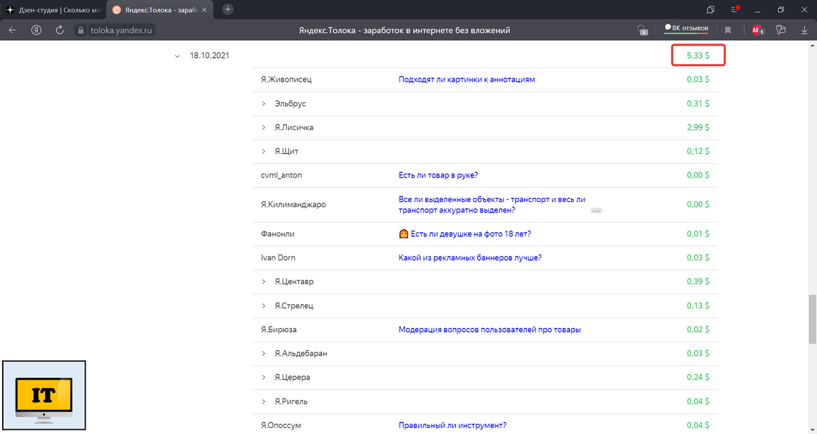Click the toloka.yandex.ru address field
The width and height of the screenshot is (817, 434).
pyautogui.click(x=123, y=31)
